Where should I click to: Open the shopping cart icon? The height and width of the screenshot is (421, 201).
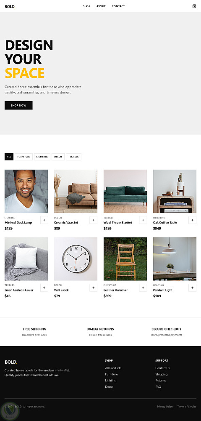[194, 6]
